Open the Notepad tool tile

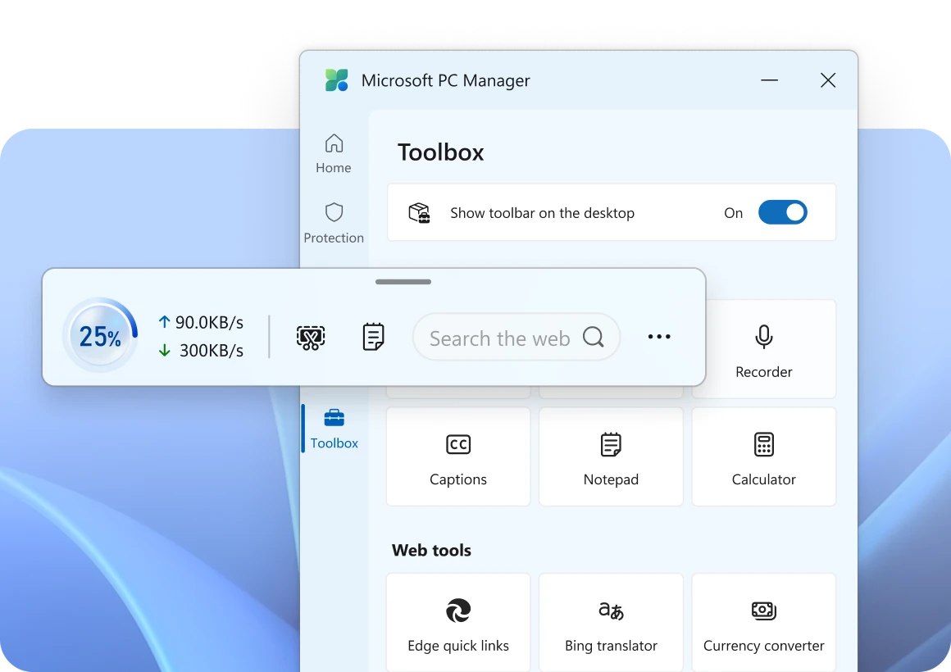[611, 456]
